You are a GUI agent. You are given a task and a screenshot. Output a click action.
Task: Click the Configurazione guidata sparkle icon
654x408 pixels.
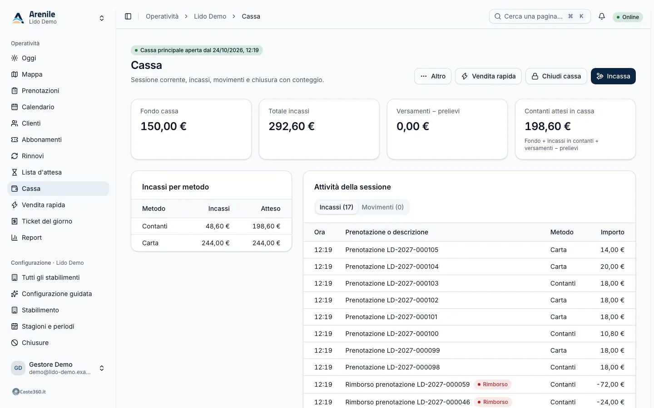15,294
